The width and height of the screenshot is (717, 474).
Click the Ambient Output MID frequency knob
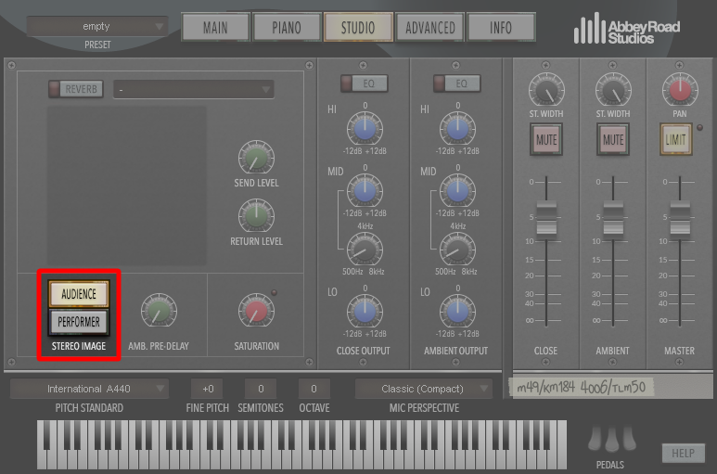tap(457, 250)
